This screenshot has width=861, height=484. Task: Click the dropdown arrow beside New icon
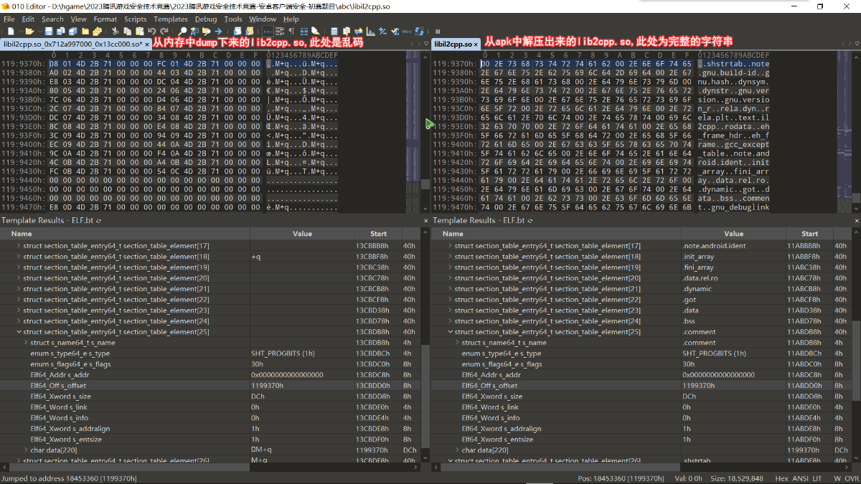pyautogui.click(x=21, y=32)
